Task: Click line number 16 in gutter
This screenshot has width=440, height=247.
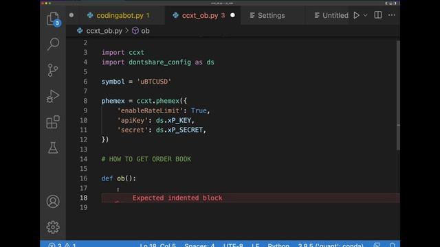Action: [83, 178]
